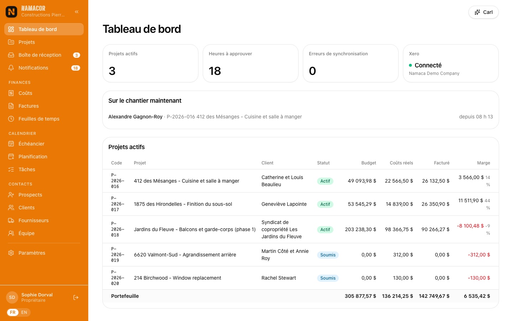Click the Boîte de réception inbox icon
The width and height of the screenshot is (513, 321).
tap(11, 55)
